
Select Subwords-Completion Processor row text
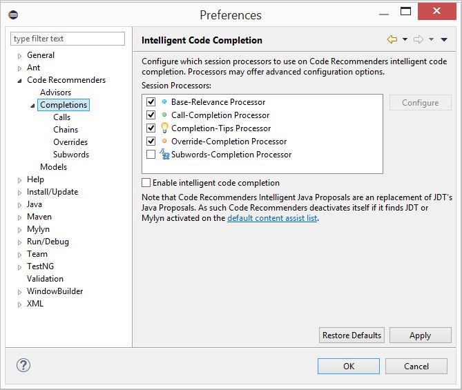click(x=231, y=155)
